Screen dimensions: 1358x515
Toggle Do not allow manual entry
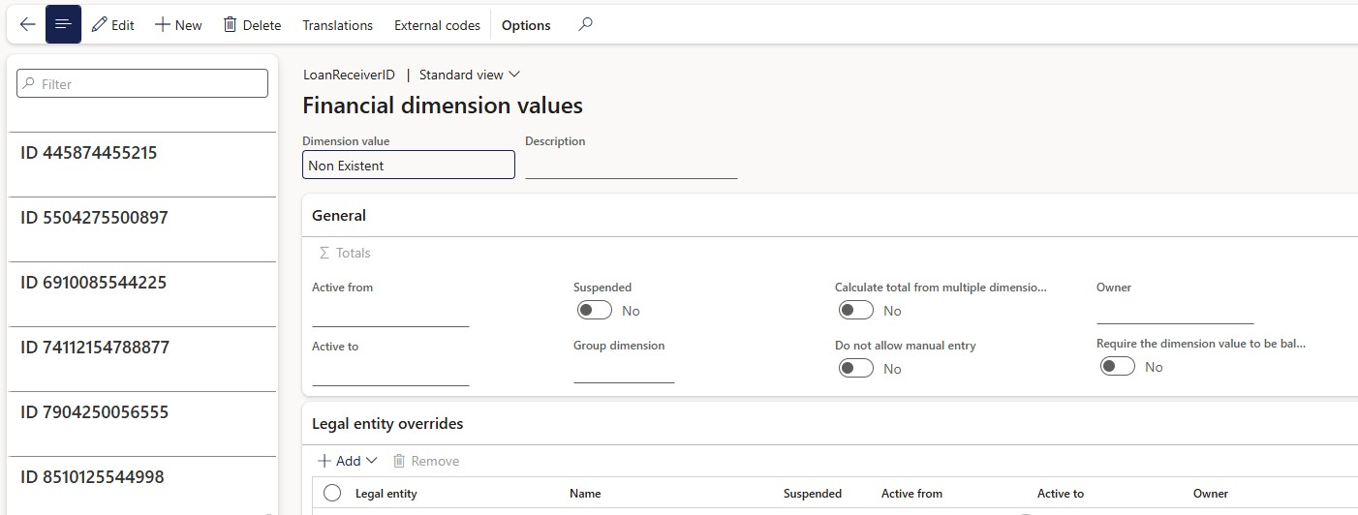pyautogui.click(x=856, y=369)
